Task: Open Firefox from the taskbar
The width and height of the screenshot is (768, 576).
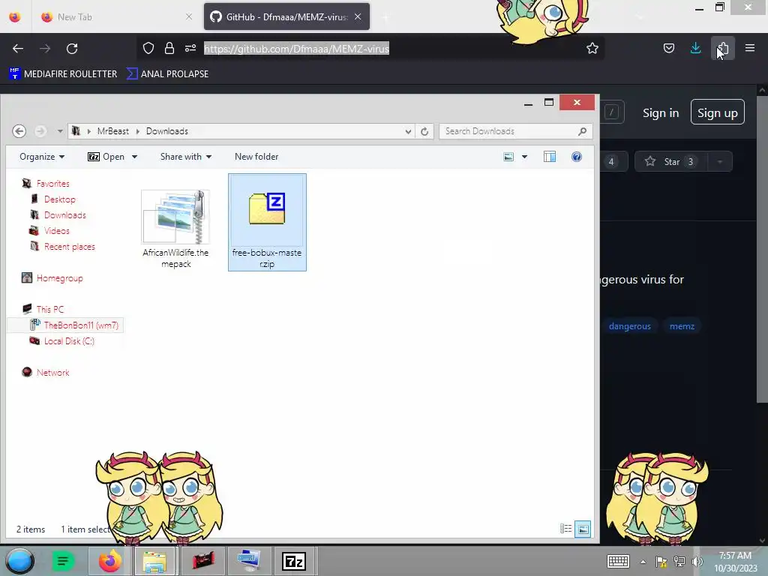Action: click(x=109, y=561)
